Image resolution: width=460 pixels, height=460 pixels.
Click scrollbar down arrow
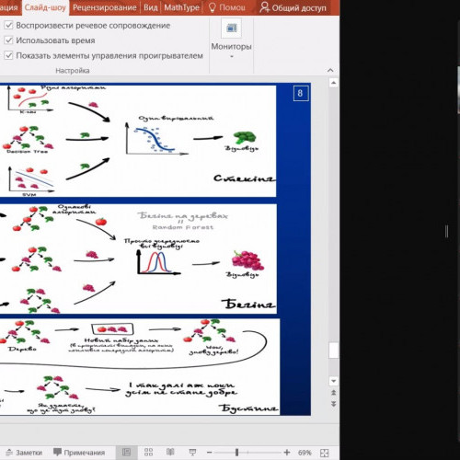pos(334,381)
